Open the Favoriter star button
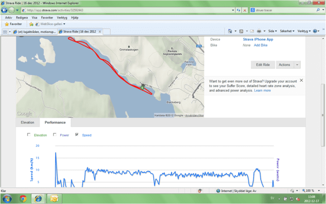 coord(13,24)
